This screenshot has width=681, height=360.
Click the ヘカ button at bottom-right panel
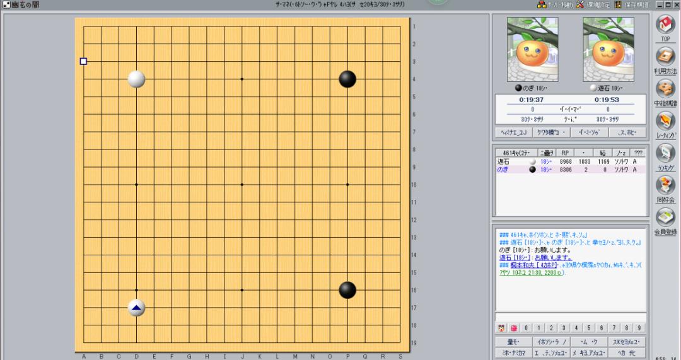pyautogui.click(x=627, y=353)
